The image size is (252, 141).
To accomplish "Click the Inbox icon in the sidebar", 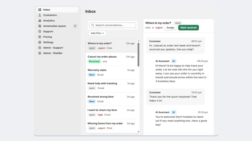I will (40, 10).
